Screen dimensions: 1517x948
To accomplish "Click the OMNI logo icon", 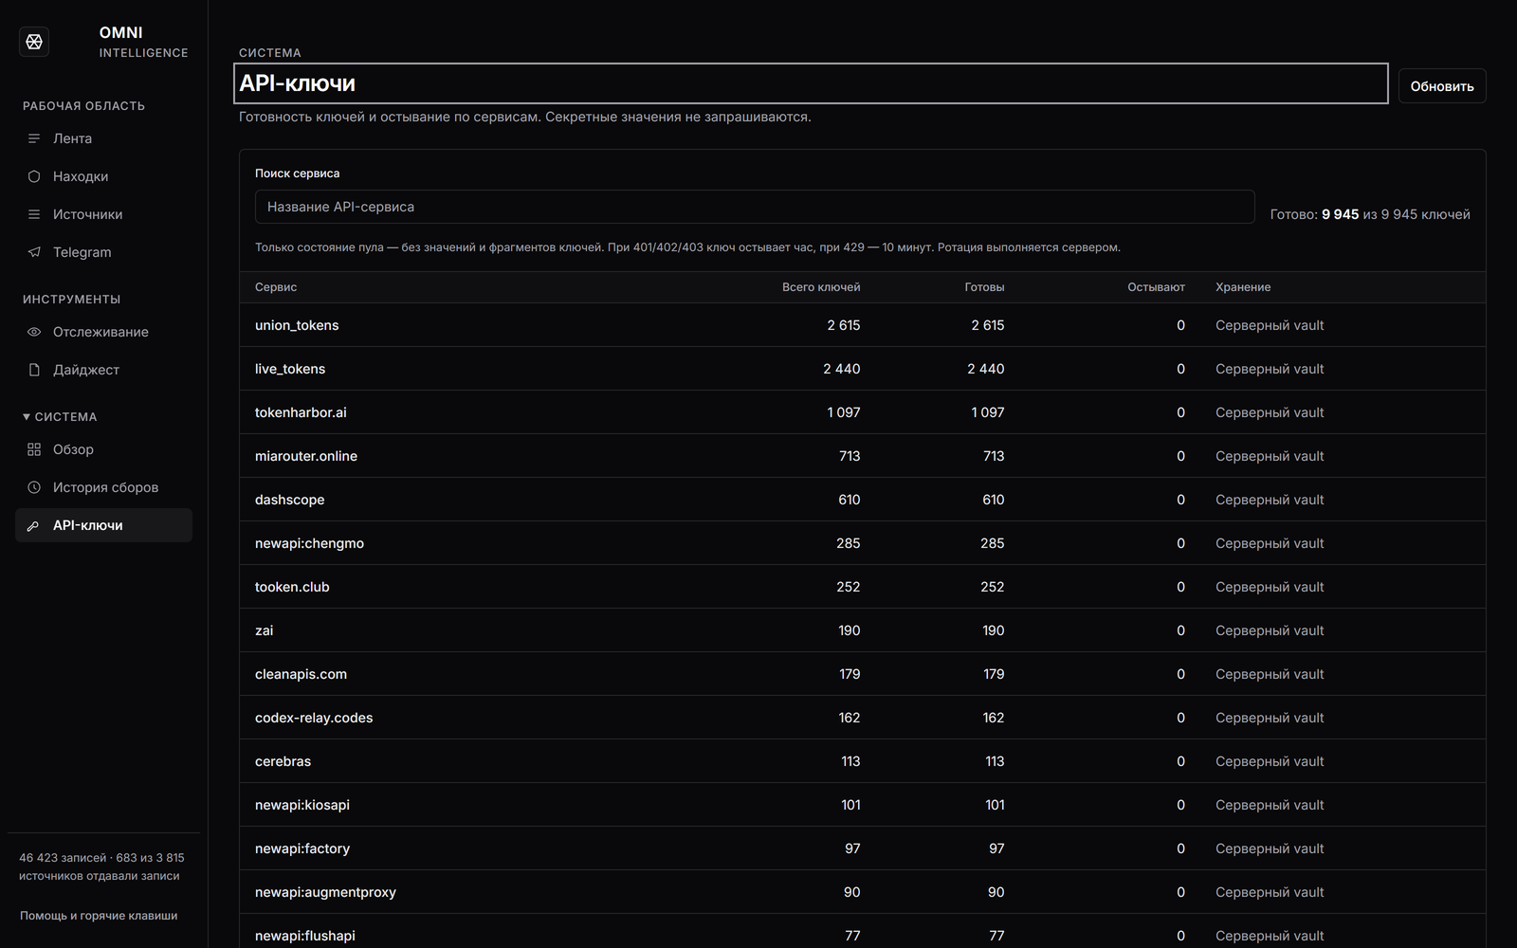I will [34, 42].
